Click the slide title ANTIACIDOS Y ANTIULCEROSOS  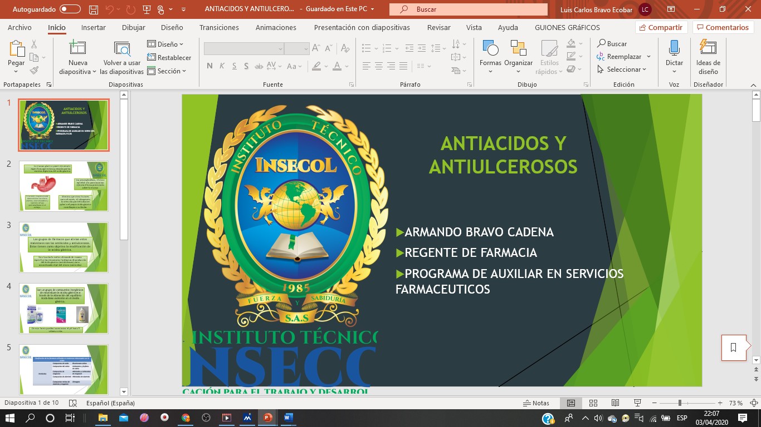click(503, 155)
